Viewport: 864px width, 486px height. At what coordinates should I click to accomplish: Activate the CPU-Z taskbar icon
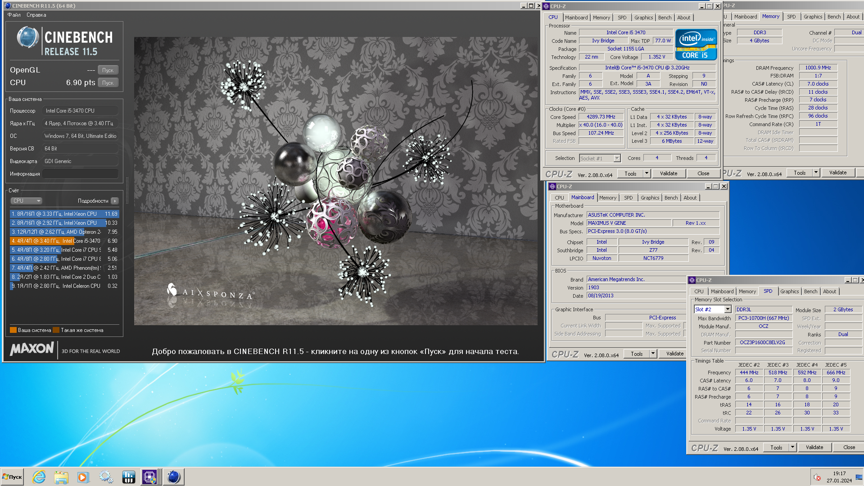pyautogui.click(x=149, y=477)
